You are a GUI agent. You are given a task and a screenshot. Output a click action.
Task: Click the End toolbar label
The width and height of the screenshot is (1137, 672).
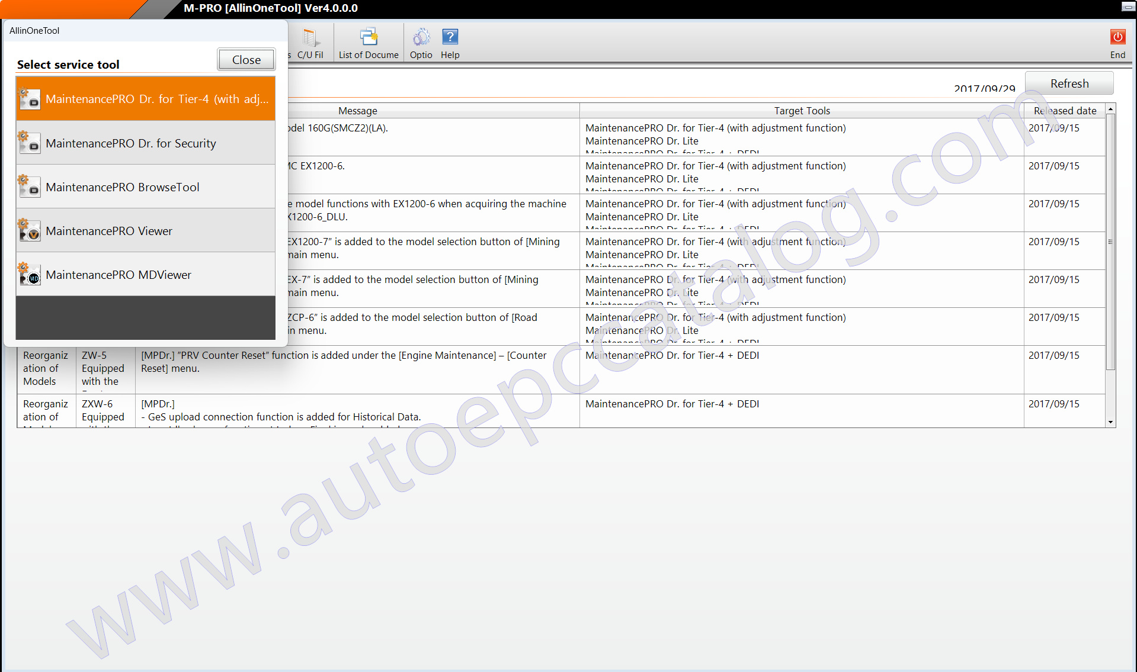point(1117,55)
